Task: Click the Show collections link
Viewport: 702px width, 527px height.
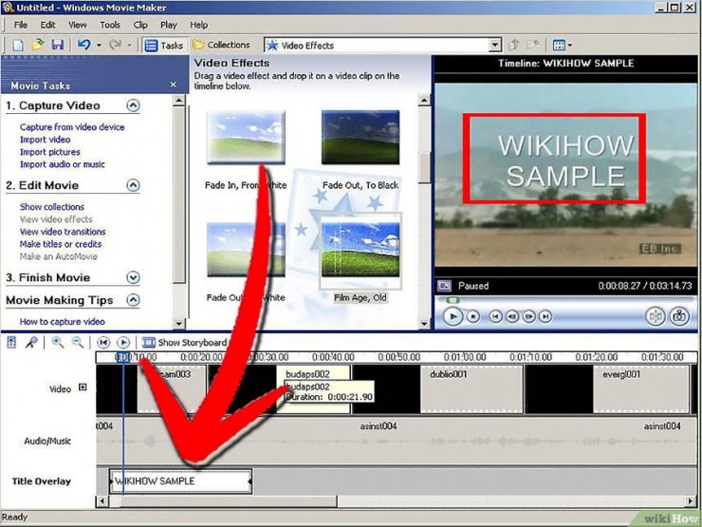Action: pyautogui.click(x=52, y=207)
